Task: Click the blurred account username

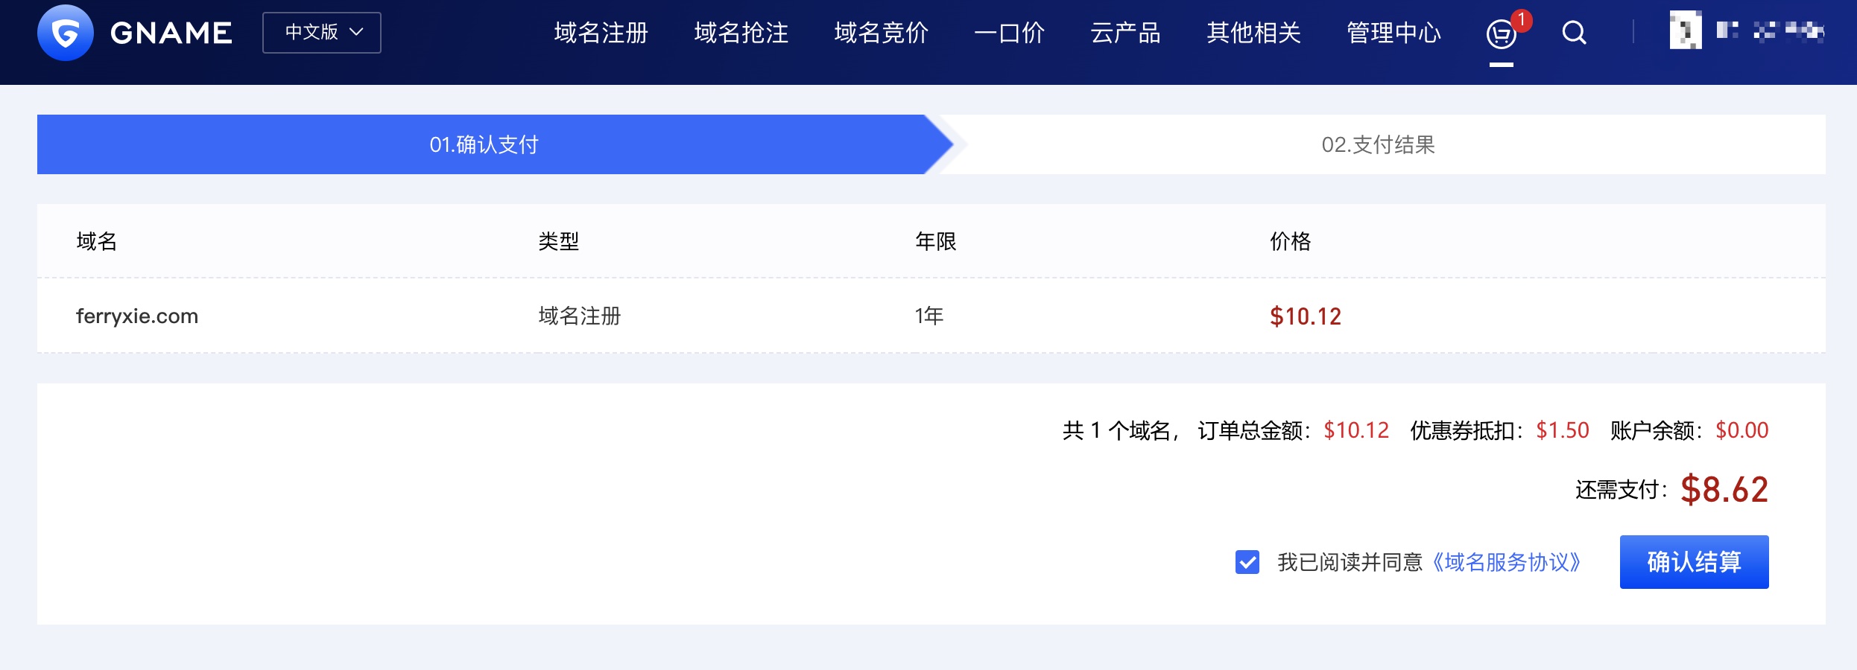Action: [1770, 31]
